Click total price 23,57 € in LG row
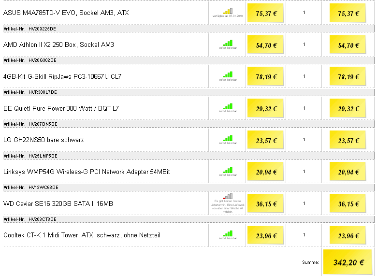This screenshot has height=276, width=377. click(348, 140)
